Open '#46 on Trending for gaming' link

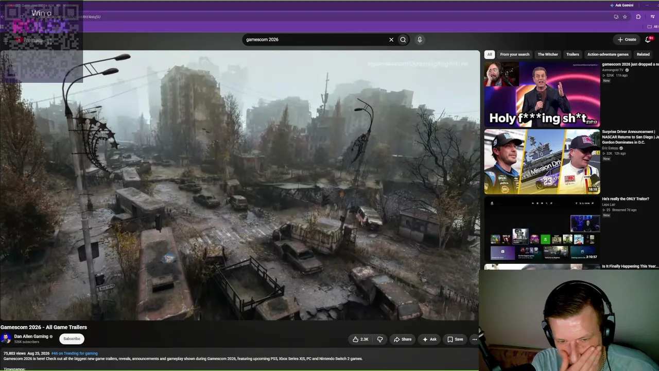click(75, 353)
